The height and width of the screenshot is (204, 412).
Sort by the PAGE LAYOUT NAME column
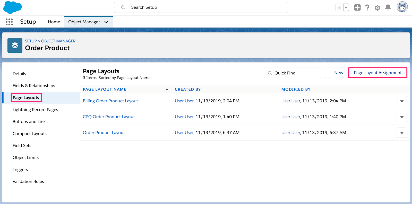(x=105, y=89)
